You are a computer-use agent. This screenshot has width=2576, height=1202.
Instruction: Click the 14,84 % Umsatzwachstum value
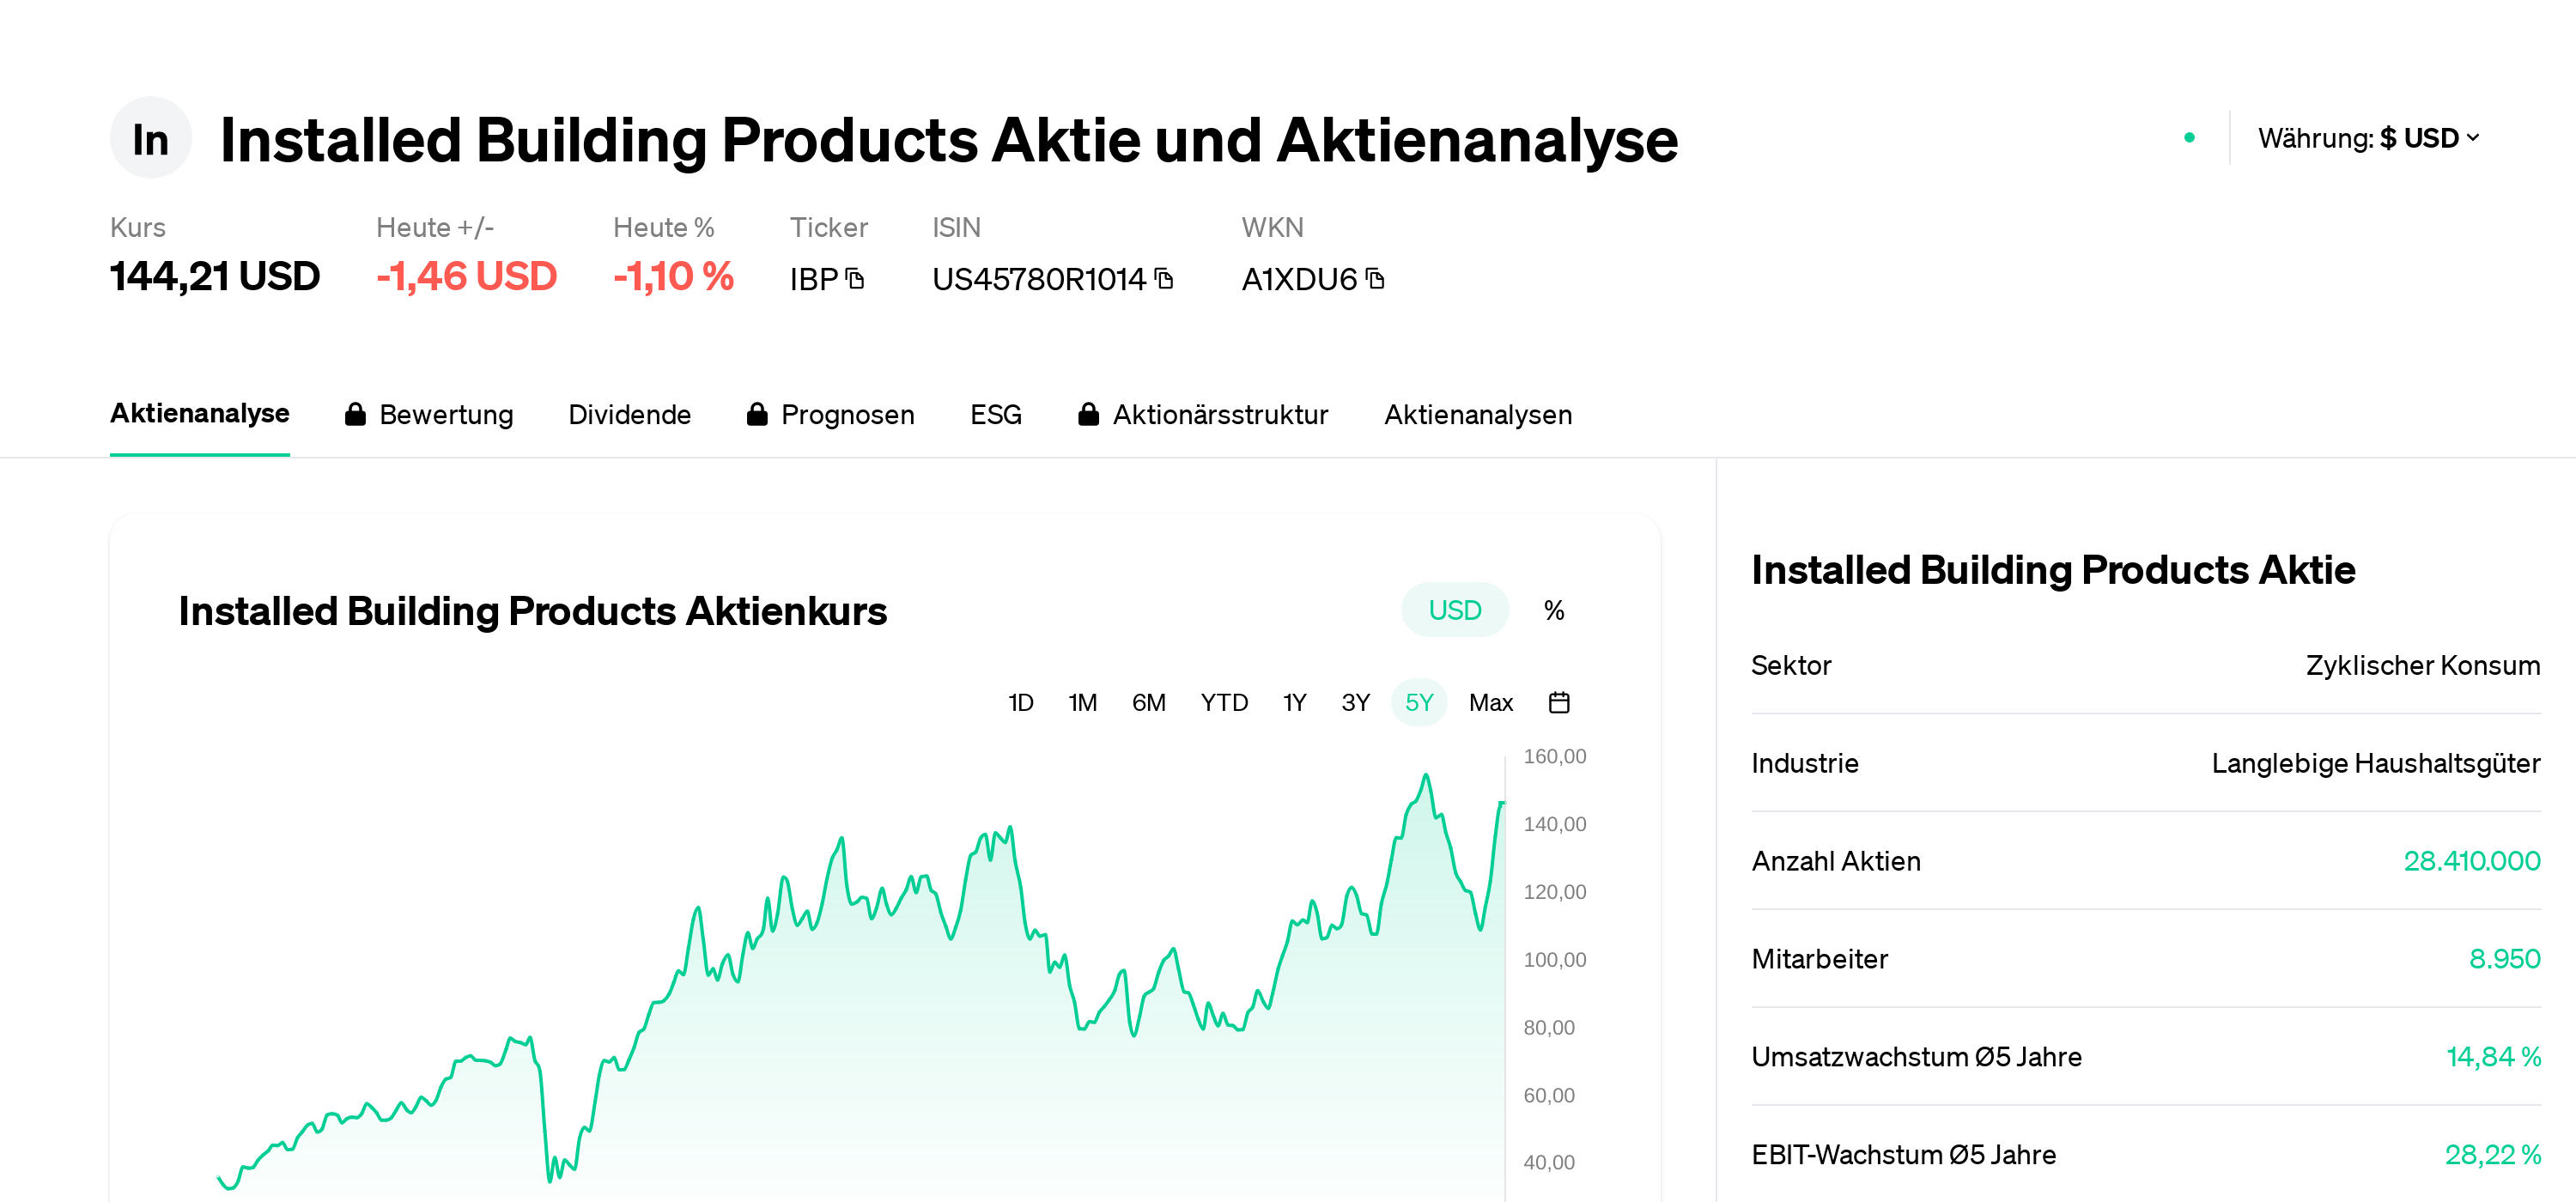pos(2493,1057)
